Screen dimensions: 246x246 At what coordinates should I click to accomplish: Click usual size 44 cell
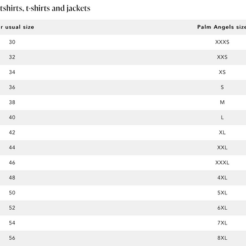pyautogui.click(x=12, y=148)
